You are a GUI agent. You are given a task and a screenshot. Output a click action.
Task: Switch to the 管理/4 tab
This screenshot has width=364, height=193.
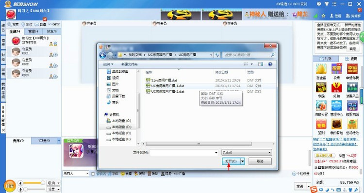(x=33, y=32)
